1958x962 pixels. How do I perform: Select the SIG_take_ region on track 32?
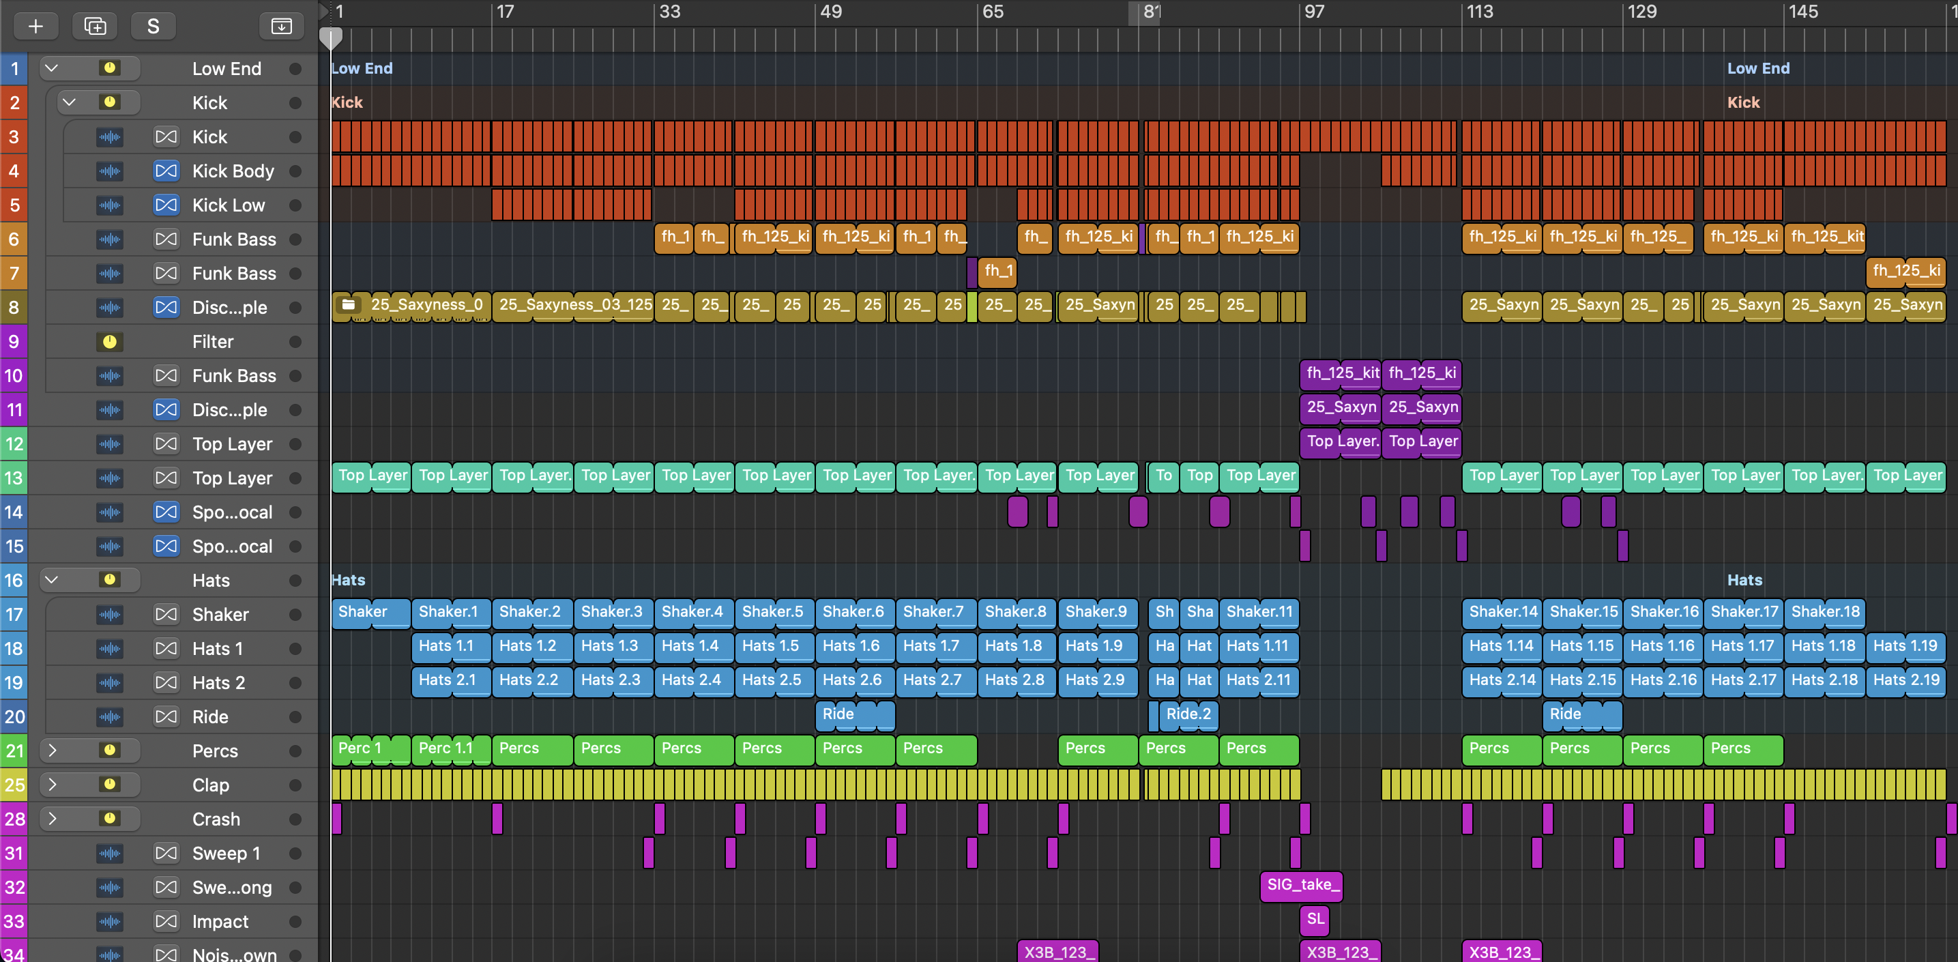(1301, 886)
